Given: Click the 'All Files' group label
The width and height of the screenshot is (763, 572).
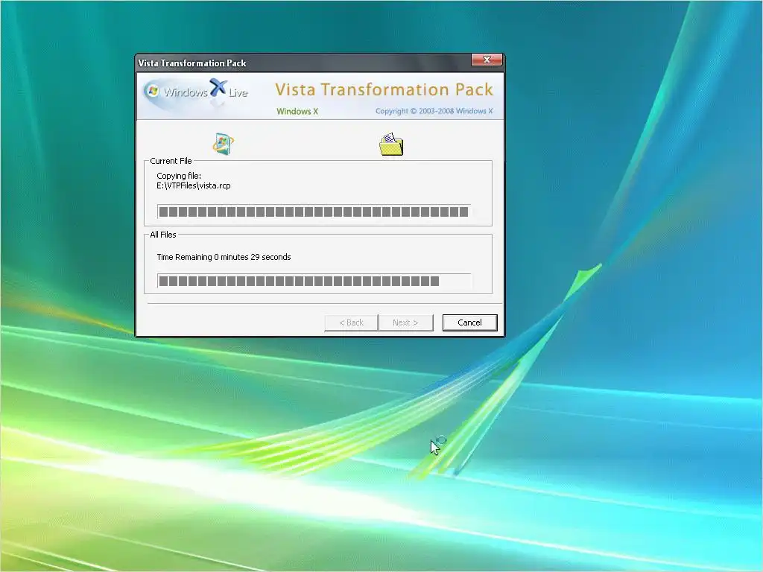Looking at the screenshot, I should (x=163, y=235).
